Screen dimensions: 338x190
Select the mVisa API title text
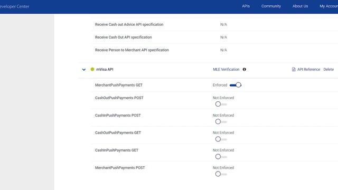[105, 69]
